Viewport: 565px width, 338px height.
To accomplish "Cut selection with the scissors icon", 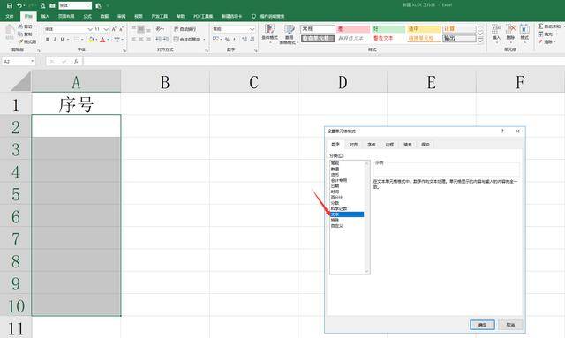I will pos(20,26).
